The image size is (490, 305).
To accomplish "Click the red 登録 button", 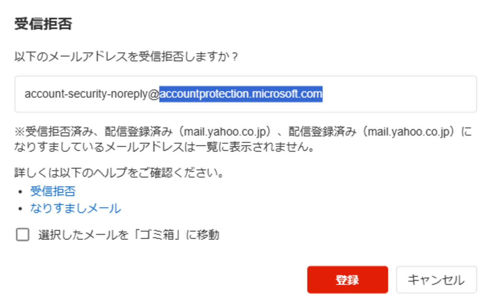I will tap(347, 280).
